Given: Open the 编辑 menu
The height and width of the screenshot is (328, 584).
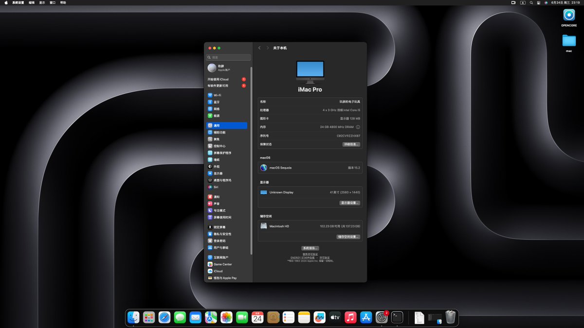Looking at the screenshot, I should point(32,2).
